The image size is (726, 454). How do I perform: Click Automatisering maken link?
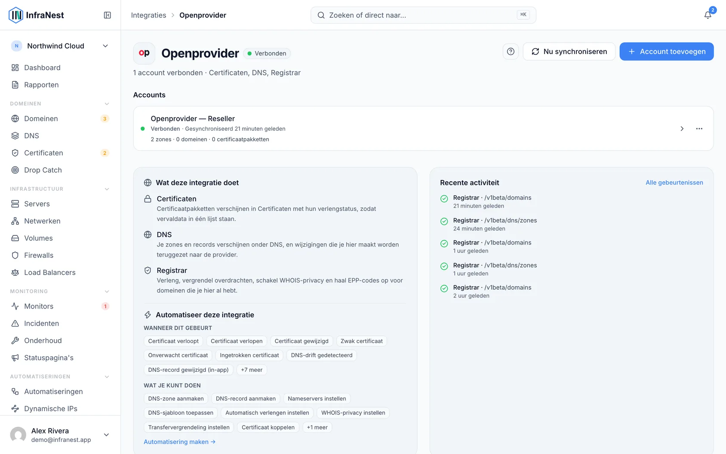[179, 442]
